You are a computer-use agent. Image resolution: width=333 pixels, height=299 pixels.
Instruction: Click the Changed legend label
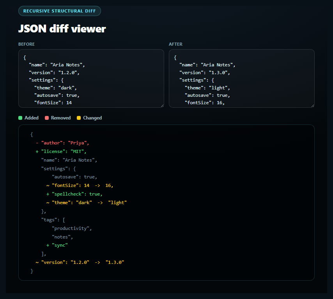(x=92, y=118)
